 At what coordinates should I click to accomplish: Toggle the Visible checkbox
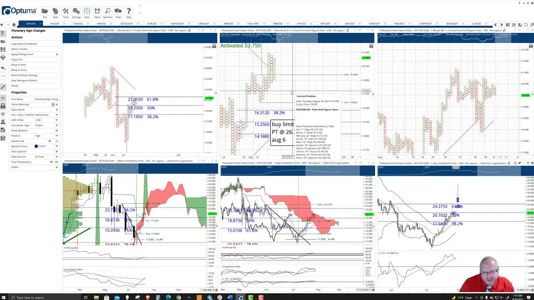click(57, 167)
